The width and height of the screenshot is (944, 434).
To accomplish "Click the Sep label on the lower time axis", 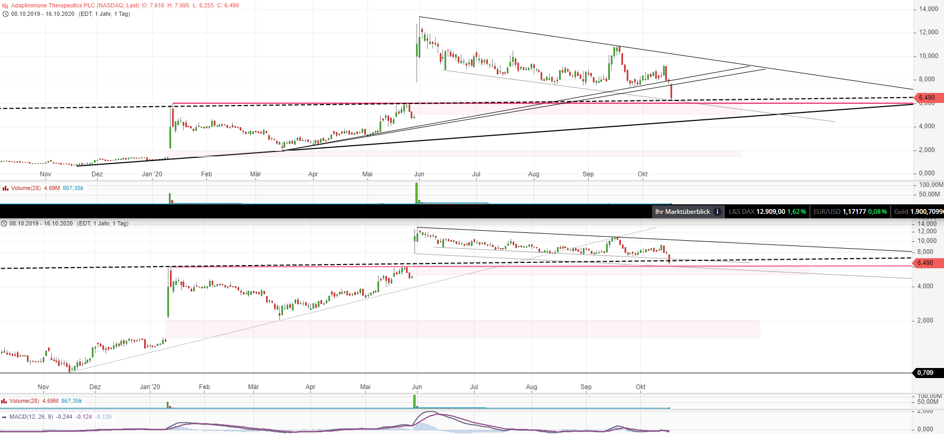I will (586, 387).
